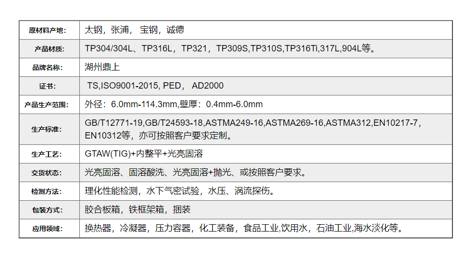The width and height of the screenshot is (472, 257).
Task: Click the GTAW(TIG)+内整平 process text
Action: click(144, 154)
